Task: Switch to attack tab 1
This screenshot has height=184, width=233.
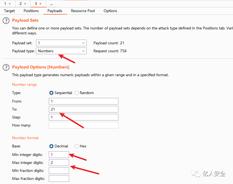Action: click(5, 4)
